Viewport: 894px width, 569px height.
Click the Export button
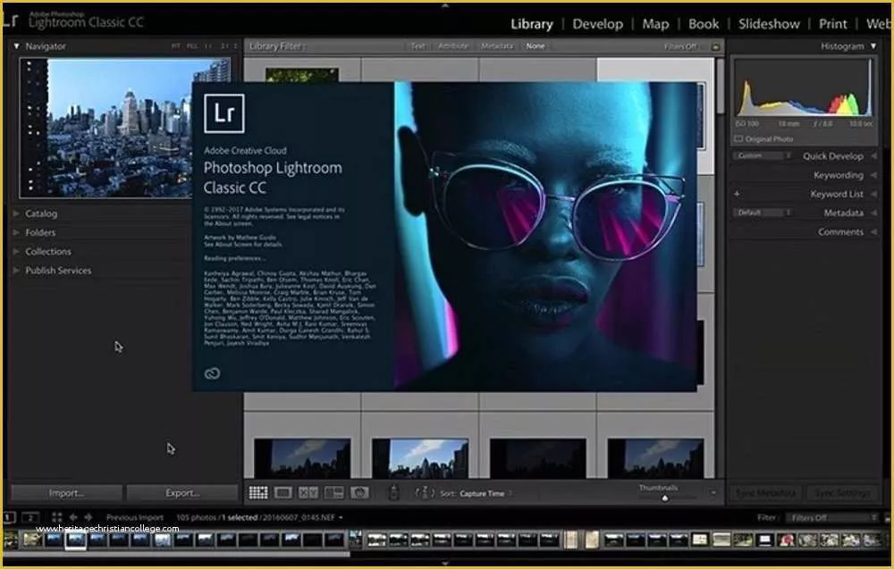pyautogui.click(x=182, y=493)
